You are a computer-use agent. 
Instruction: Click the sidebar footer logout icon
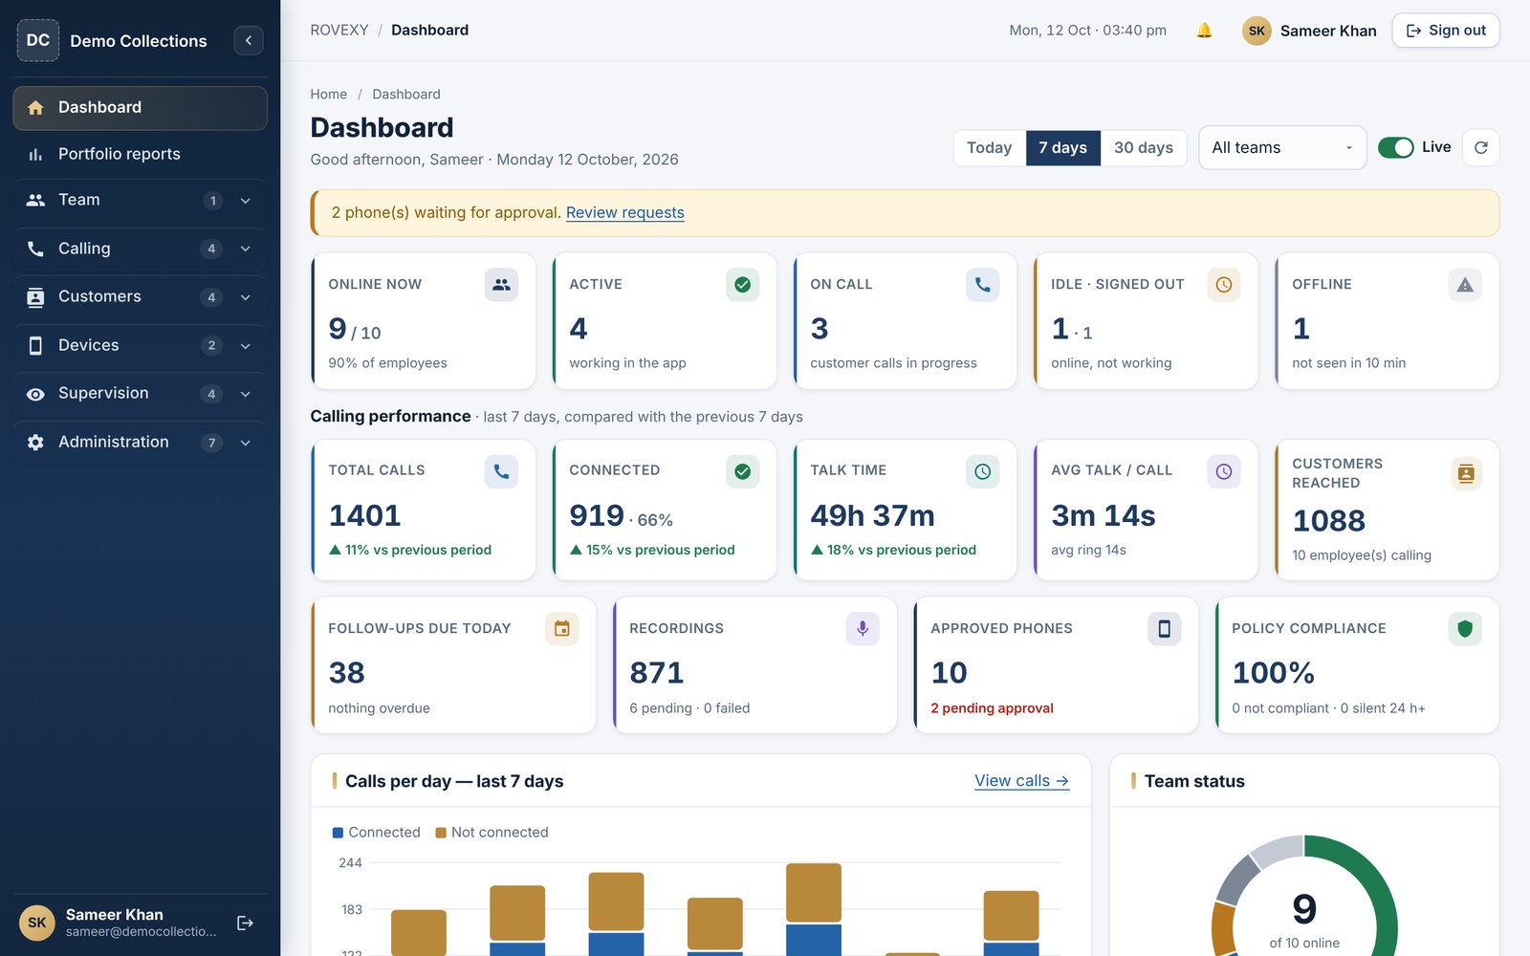click(x=245, y=923)
